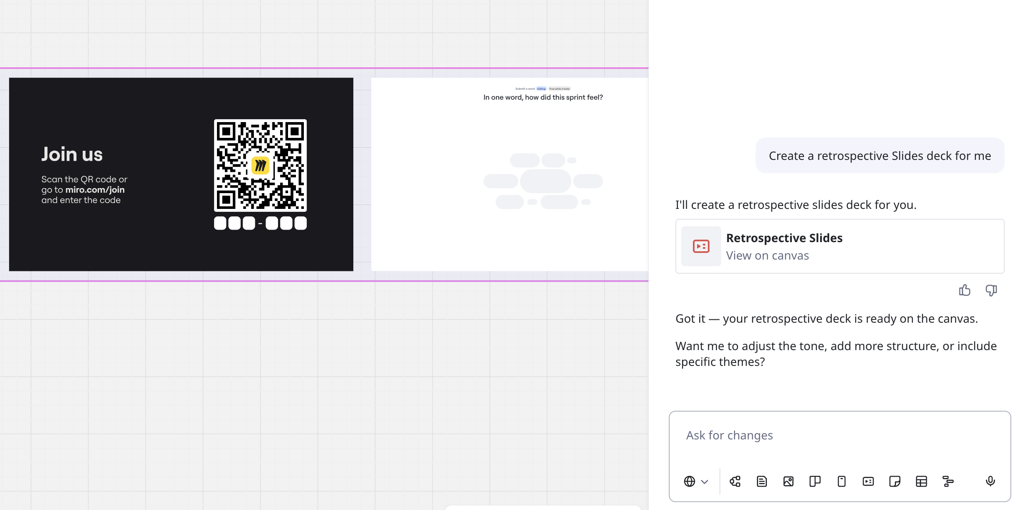Expand the chevron next to globe icon
The height and width of the screenshot is (510, 1025).
tap(705, 482)
